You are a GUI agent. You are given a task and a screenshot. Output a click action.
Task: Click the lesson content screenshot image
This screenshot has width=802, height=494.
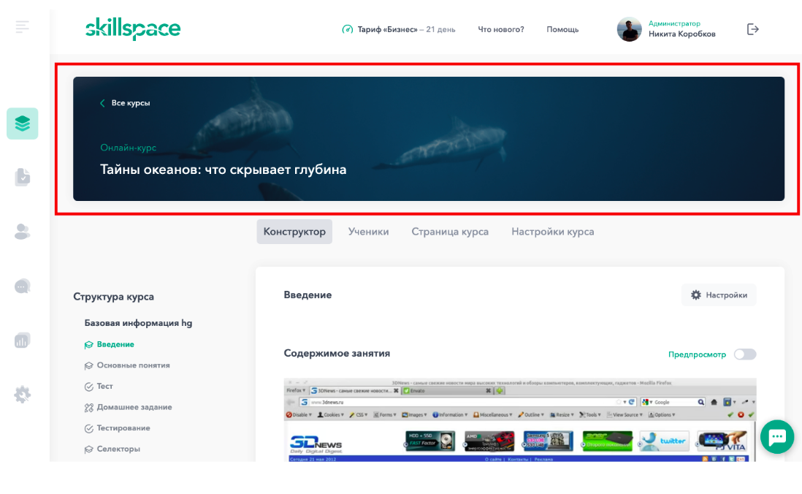[x=520, y=419]
